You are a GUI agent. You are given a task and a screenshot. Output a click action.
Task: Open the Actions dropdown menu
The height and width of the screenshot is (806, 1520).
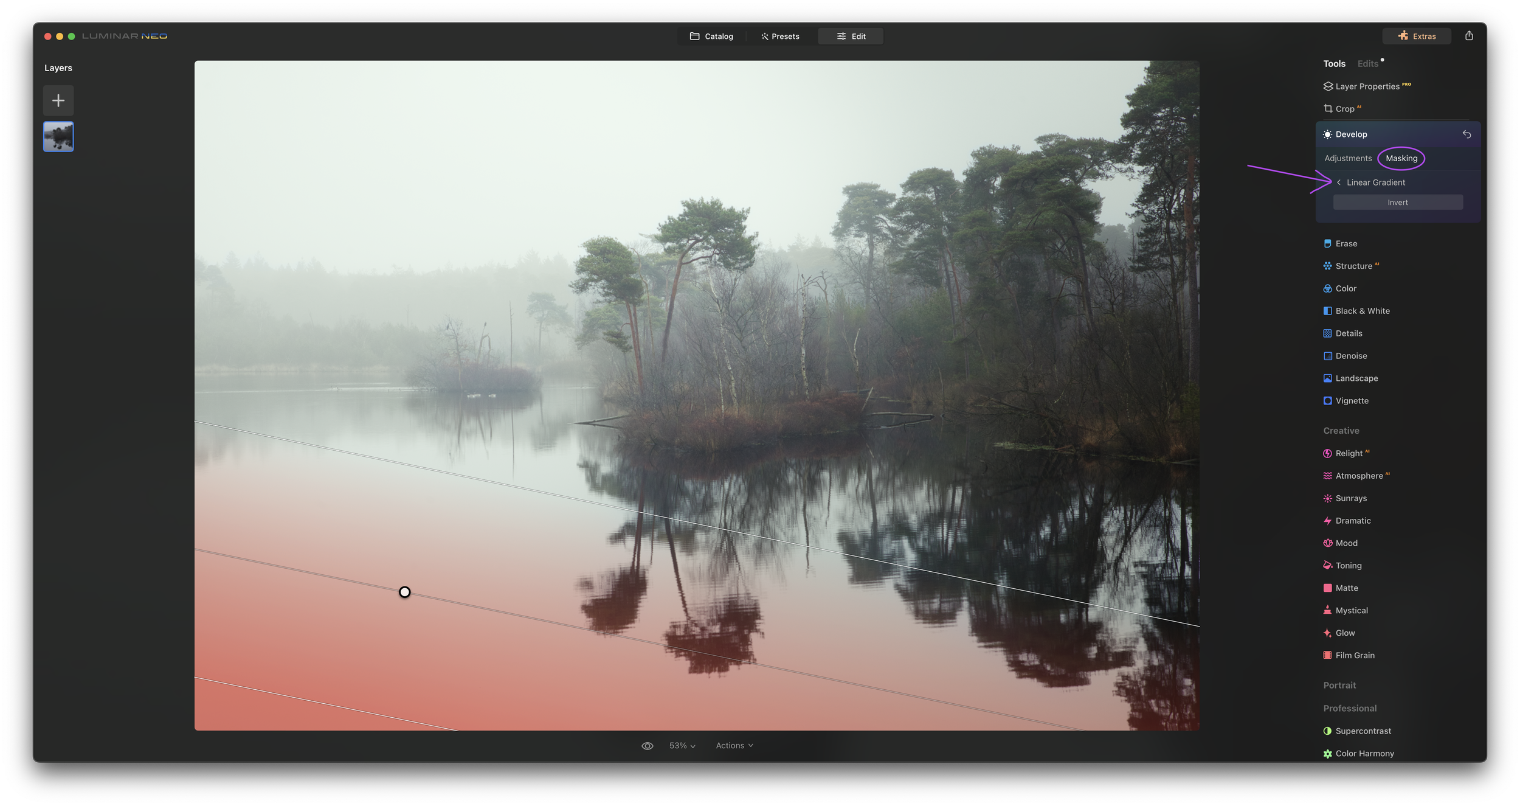pos(734,746)
